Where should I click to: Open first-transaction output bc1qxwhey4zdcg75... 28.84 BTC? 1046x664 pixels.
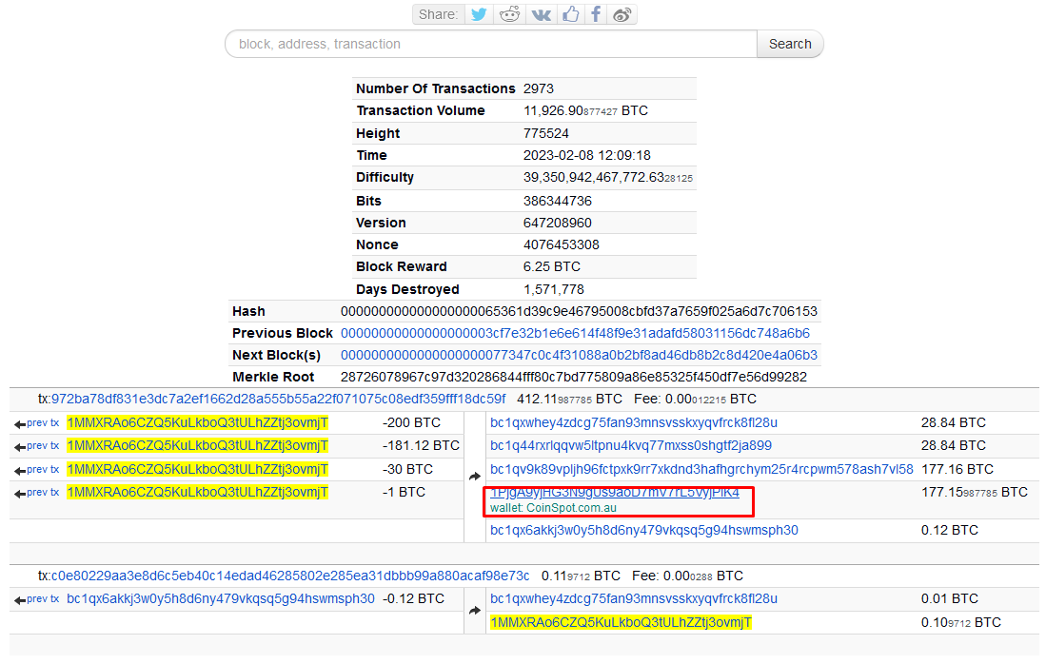tap(634, 423)
